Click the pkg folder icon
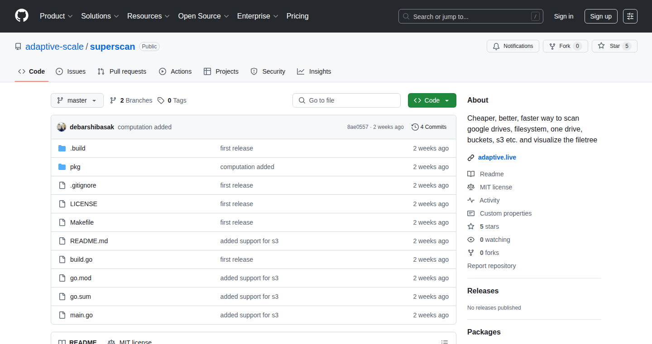The height and width of the screenshot is (344, 652). coord(62,167)
